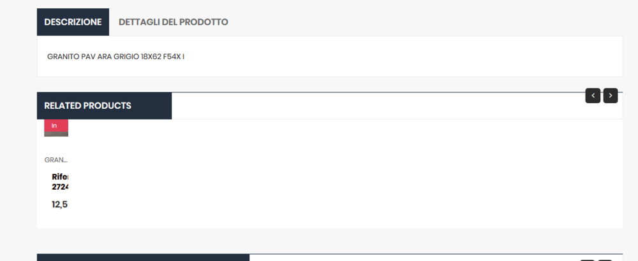Open the truncated 'GRAN...' product title link
Image resolution: width=638 pixels, height=261 pixels.
pos(56,160)
